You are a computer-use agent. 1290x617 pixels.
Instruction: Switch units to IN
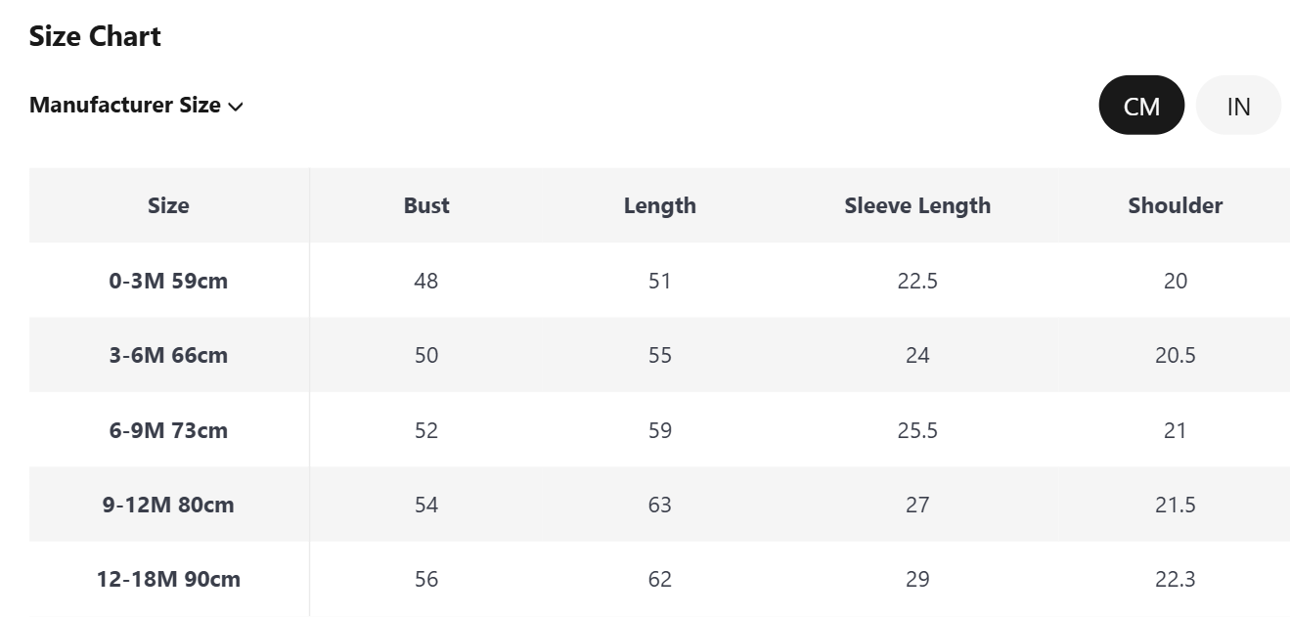click(x=1238, y=105)
